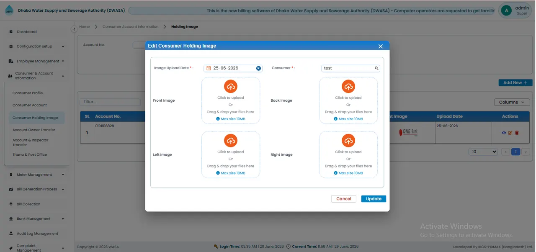Open Consumer Profile in the sidebar
Viewport: 536px width, 252px height.
28,93
